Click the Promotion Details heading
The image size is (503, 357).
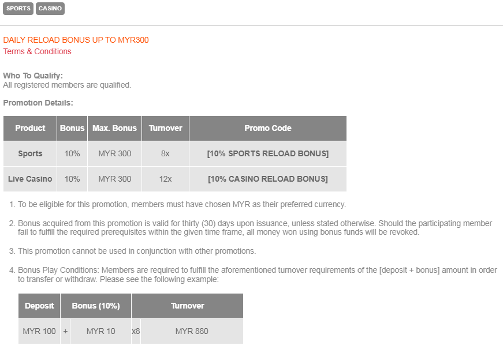38,103
